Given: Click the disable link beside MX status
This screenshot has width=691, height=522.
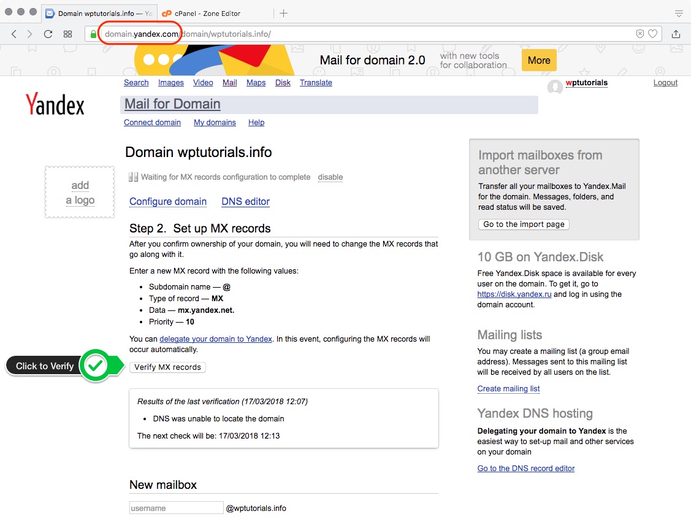Looking at the screenshot, I should 330,177.
